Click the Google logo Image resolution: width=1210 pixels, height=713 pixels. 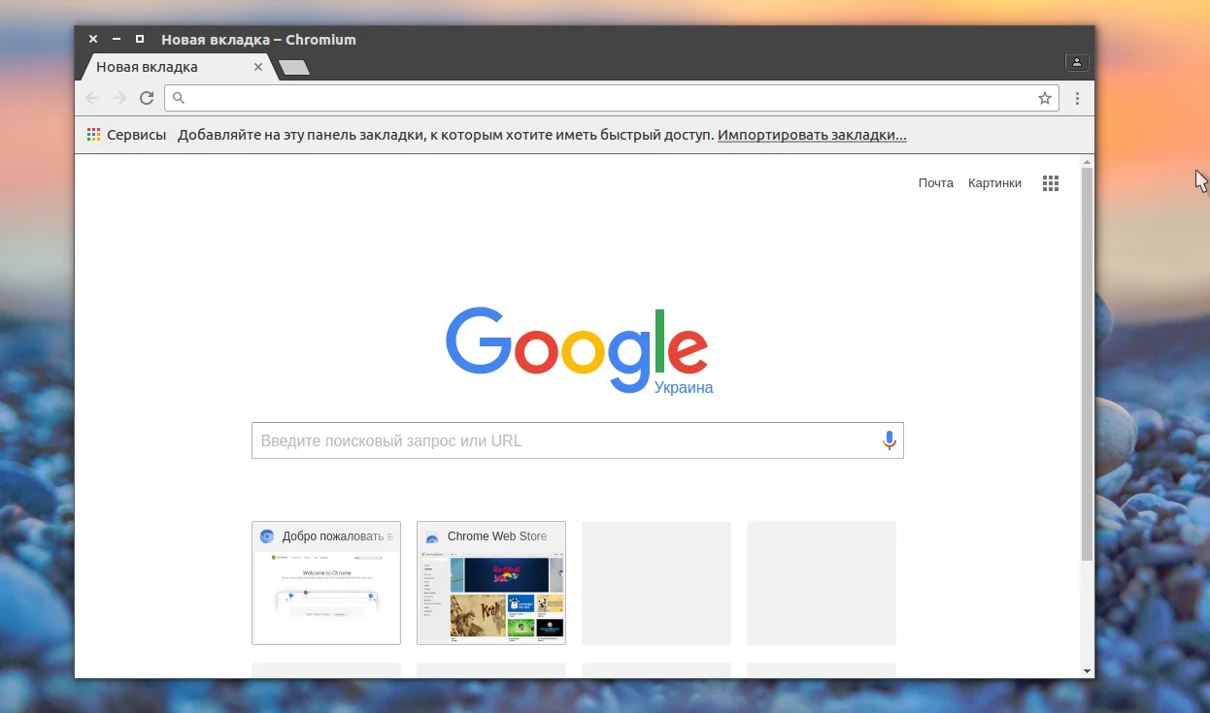pyautogui.click(x=577, y=349)
